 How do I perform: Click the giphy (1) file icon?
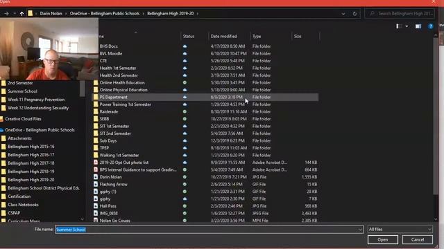coord(96,192)
